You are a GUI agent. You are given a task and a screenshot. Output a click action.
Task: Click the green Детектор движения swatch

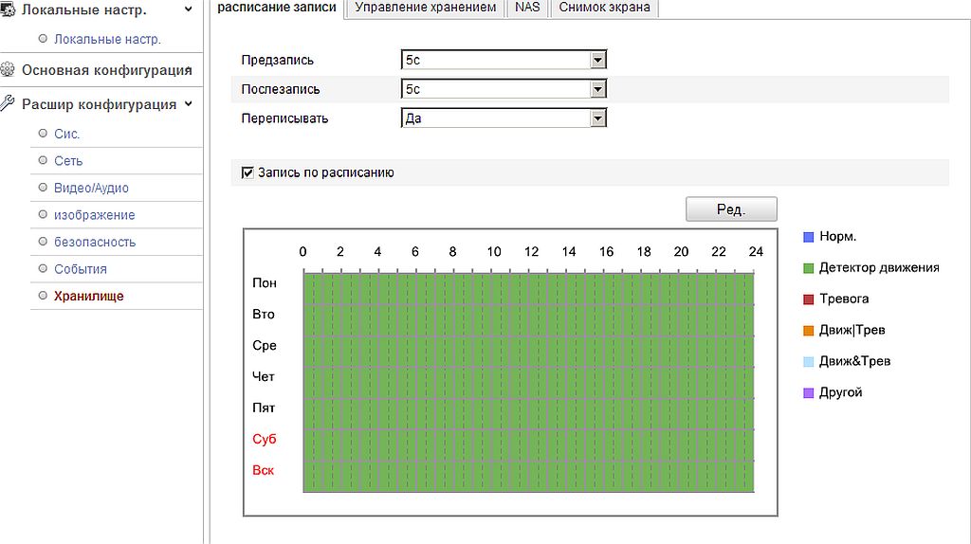coord(808,268)
